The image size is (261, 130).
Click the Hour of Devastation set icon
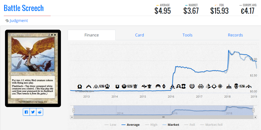(214, 86)
